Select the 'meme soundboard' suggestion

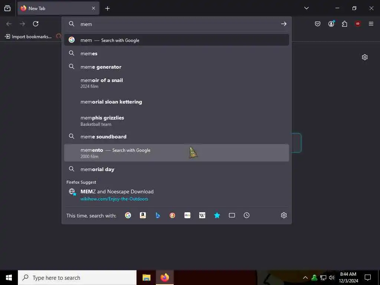point(176,137)
